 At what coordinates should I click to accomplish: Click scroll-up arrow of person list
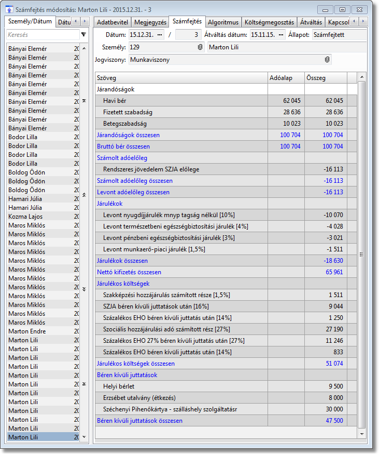tap(84, 48)
